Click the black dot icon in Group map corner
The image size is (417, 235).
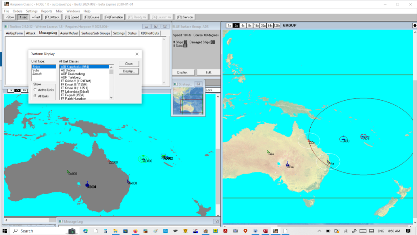pos(414,25)
